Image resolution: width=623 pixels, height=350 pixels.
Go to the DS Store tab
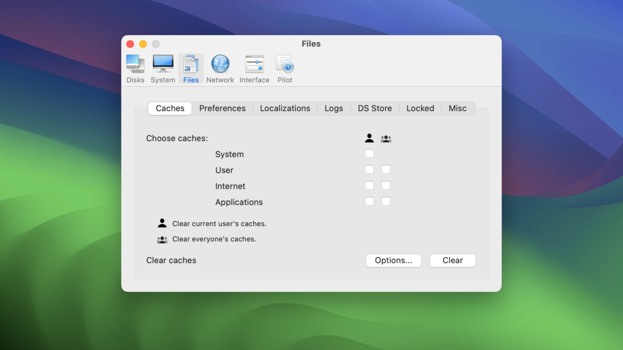pos(375,108)
